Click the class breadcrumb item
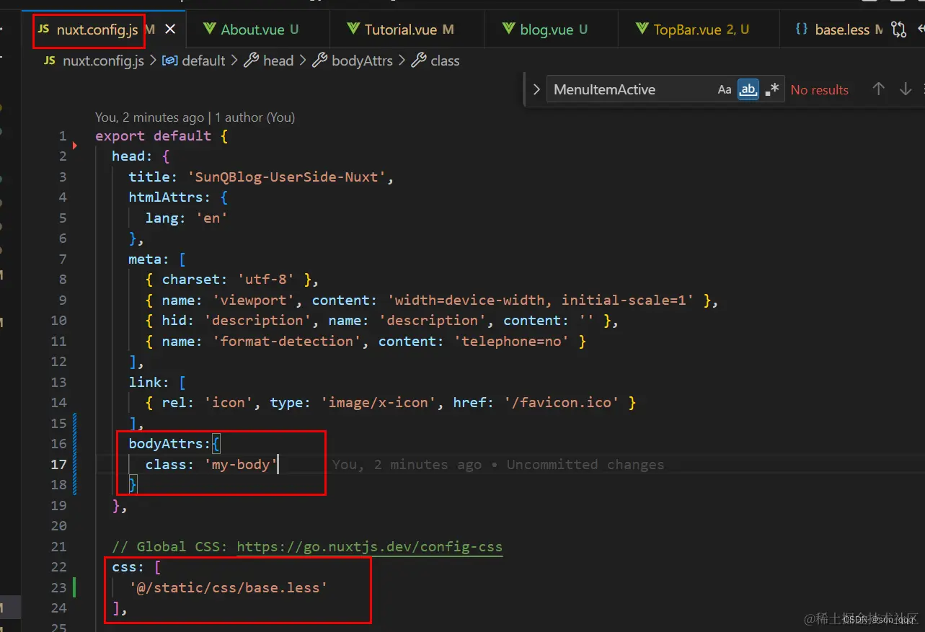The height and width of the screenshot is (632, 925). point(445,61)
